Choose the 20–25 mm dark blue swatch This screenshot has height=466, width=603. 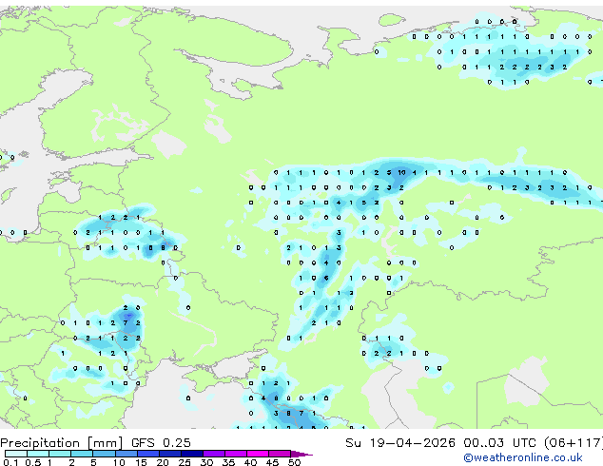pyautogui.click(x=169, y=454)
